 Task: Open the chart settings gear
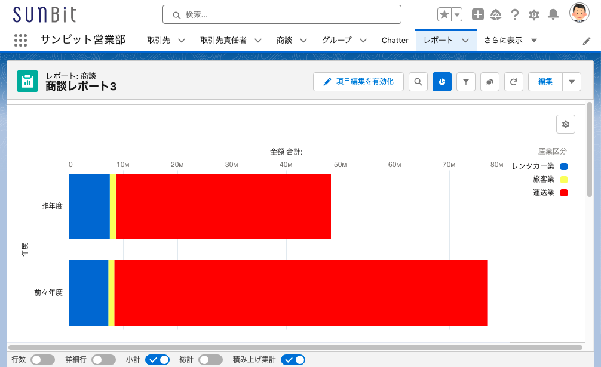click(x=566, y=124)
